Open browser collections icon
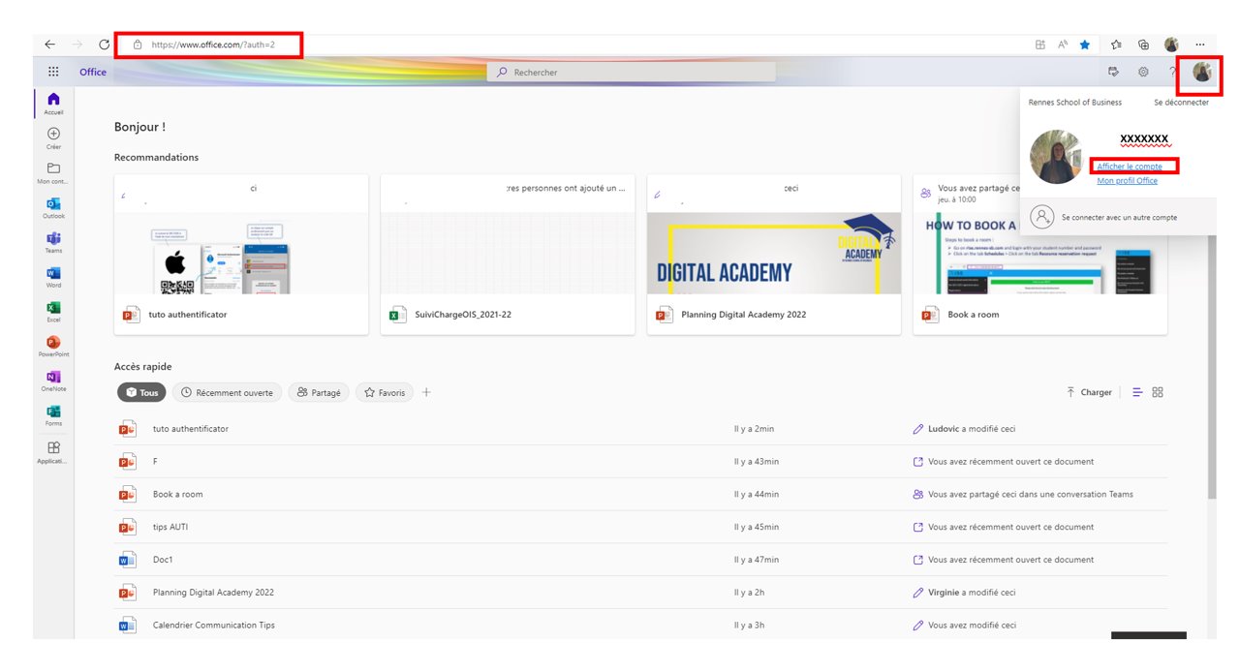Viewport: 1240px width, 672px height. tap(1144, 45)
